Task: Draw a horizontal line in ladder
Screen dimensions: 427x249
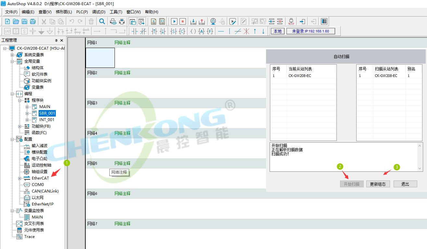Action: 221,31
